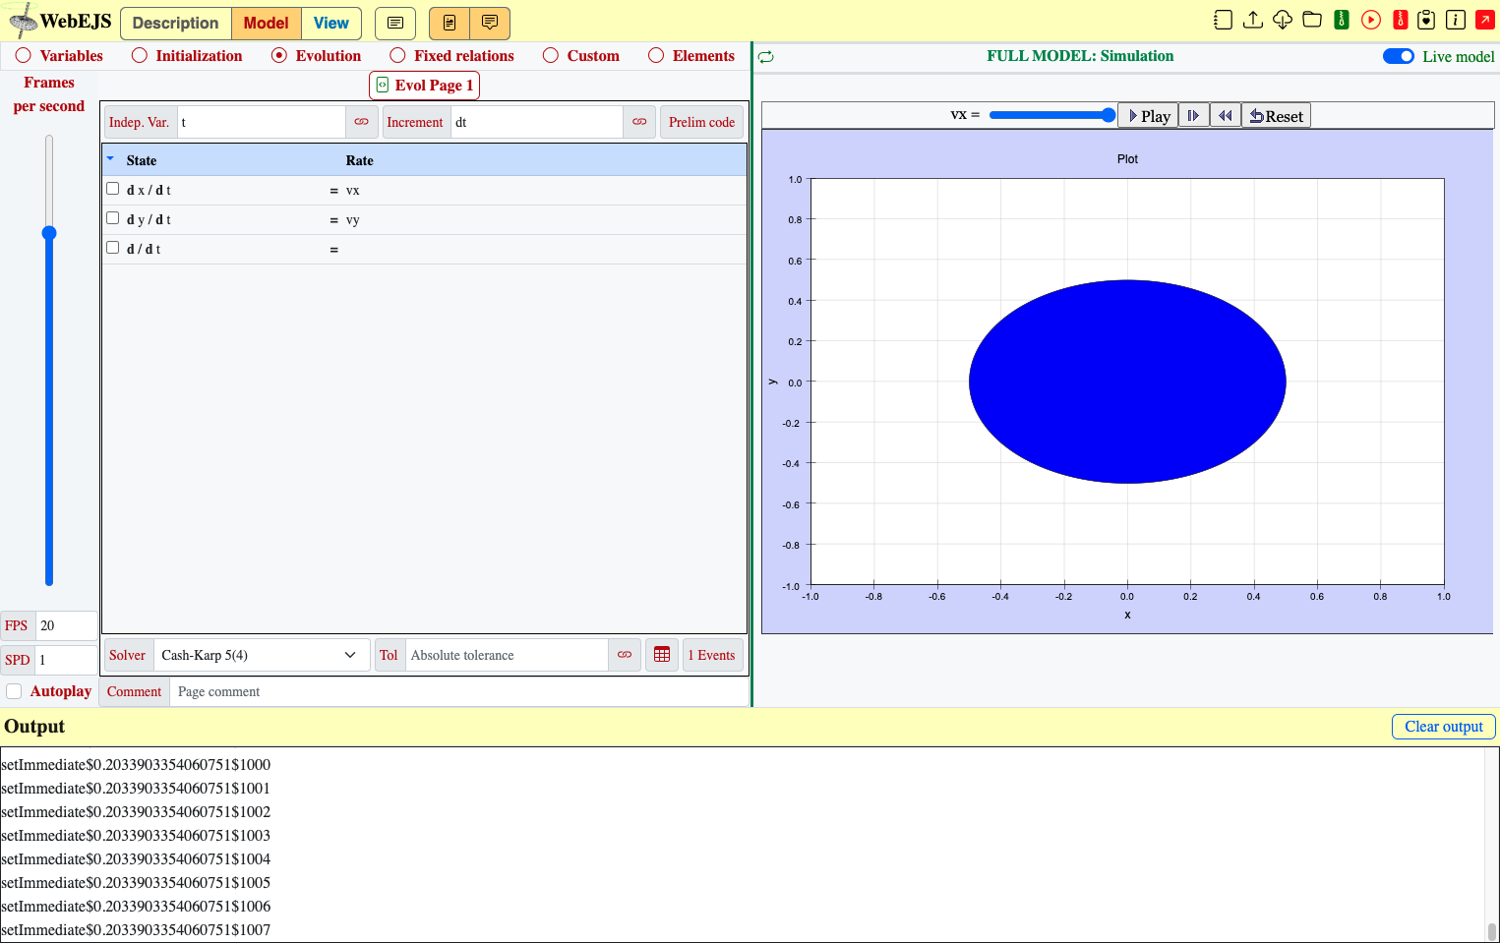
Task: Click the orange document image icon
Action: pos(450,23)
